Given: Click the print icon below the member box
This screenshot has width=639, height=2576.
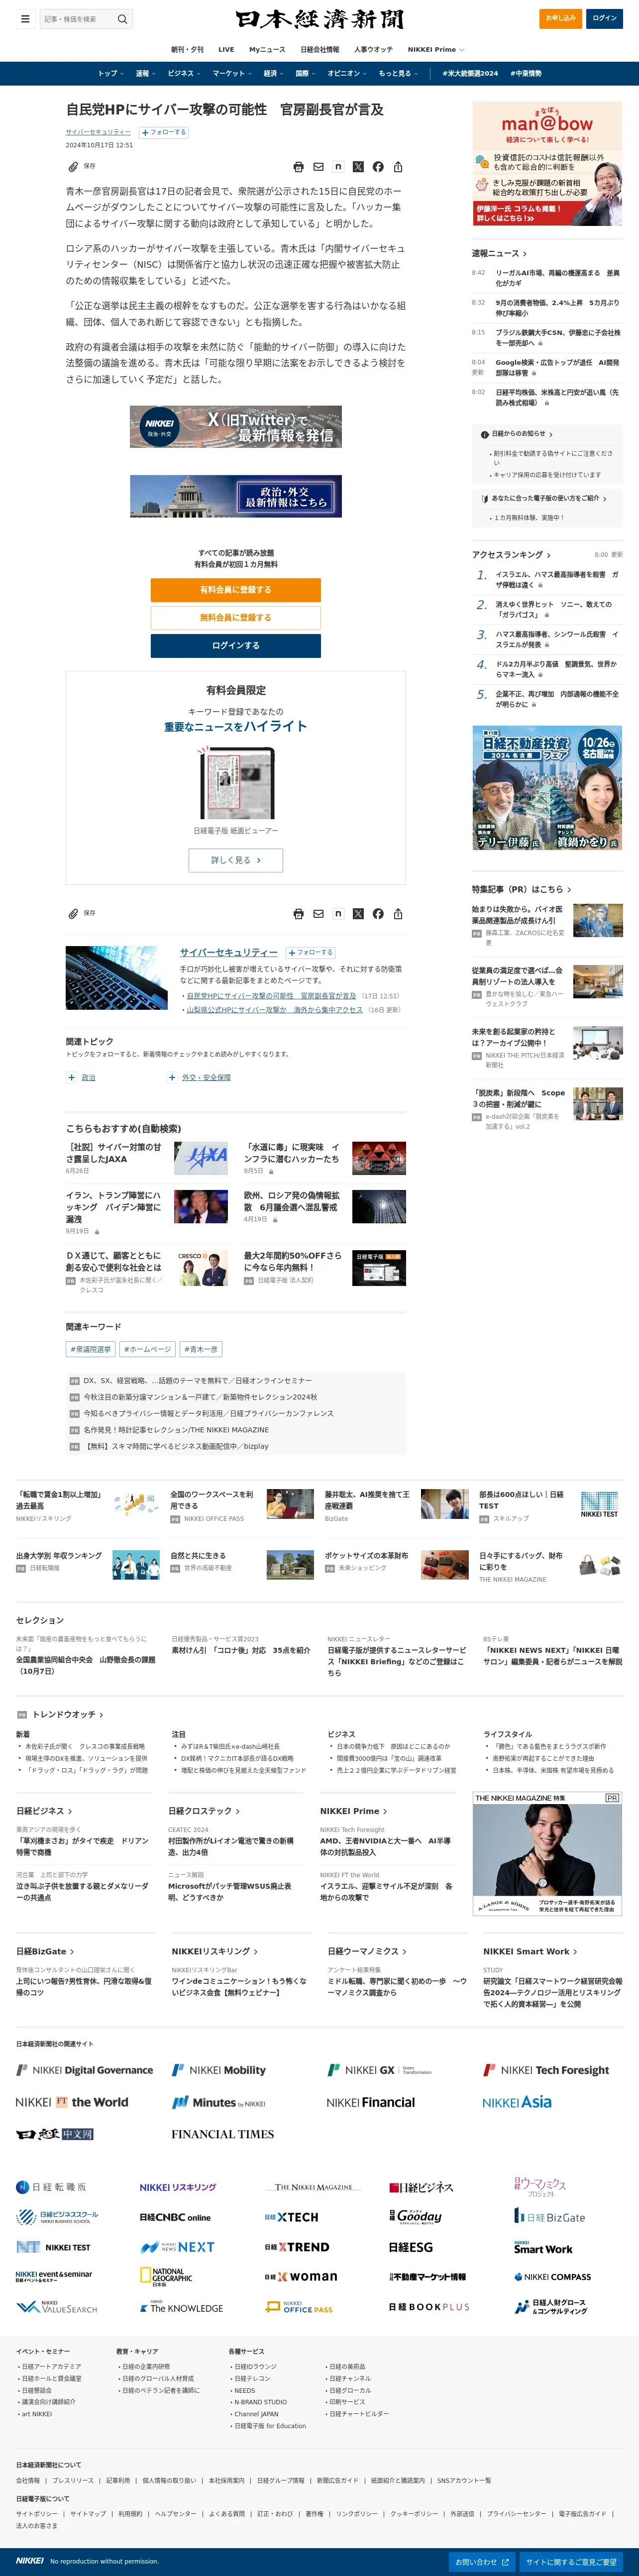Looking at the screenshot, I should [x=298, y=913].
